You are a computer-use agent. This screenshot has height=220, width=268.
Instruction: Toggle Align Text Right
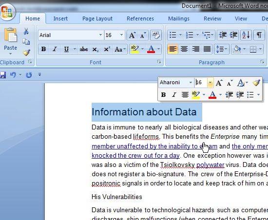(196, 49)
